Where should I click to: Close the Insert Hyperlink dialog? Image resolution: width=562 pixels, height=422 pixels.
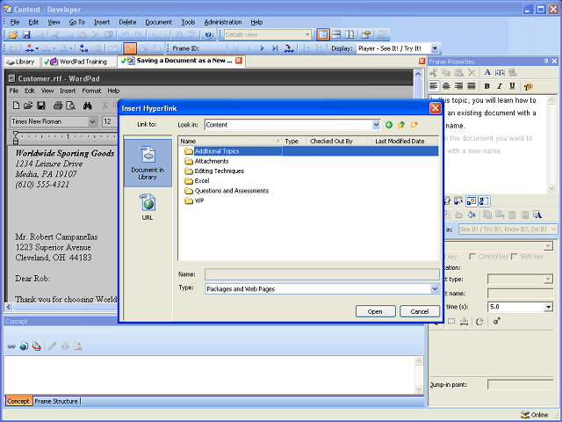(x=436, y=108)
